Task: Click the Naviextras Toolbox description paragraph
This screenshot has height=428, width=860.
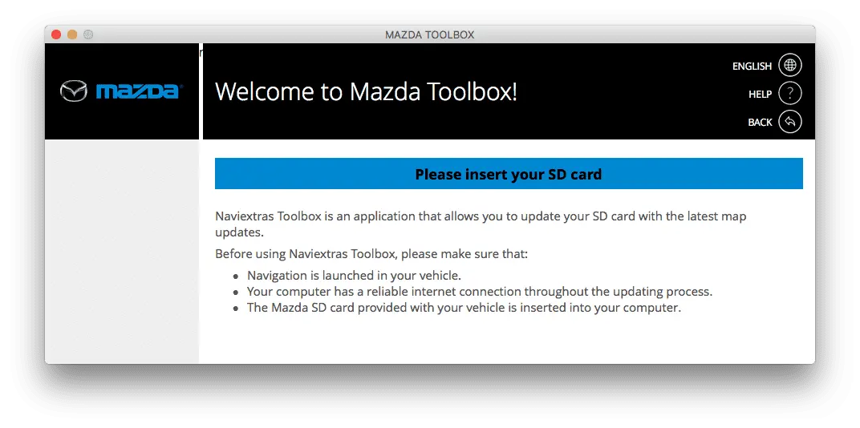Action: point(481,224)
